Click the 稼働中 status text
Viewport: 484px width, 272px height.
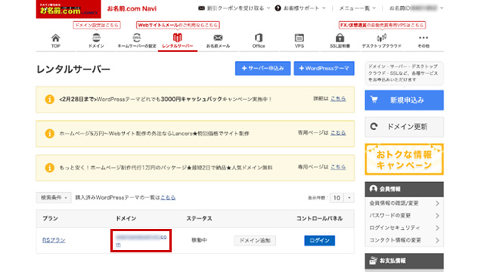coord(199,240)
